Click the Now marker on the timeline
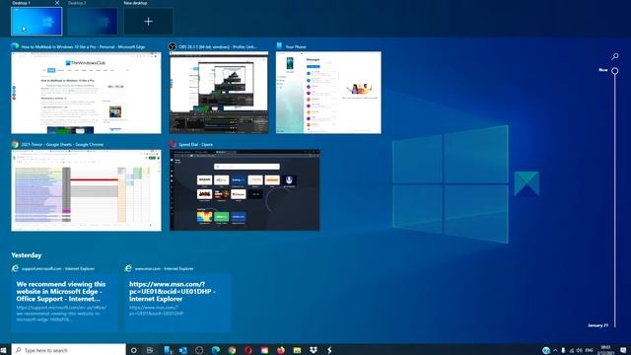631x355 pixels. click(x=614, y=71)
